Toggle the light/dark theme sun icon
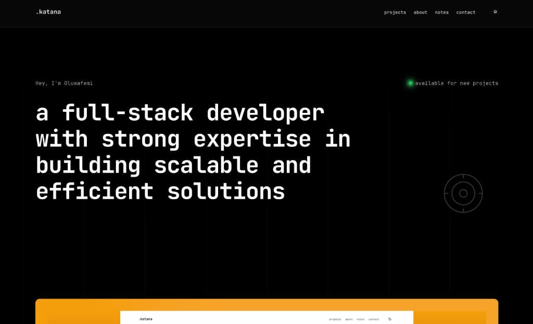533x324 pixels. pos(495,12)
